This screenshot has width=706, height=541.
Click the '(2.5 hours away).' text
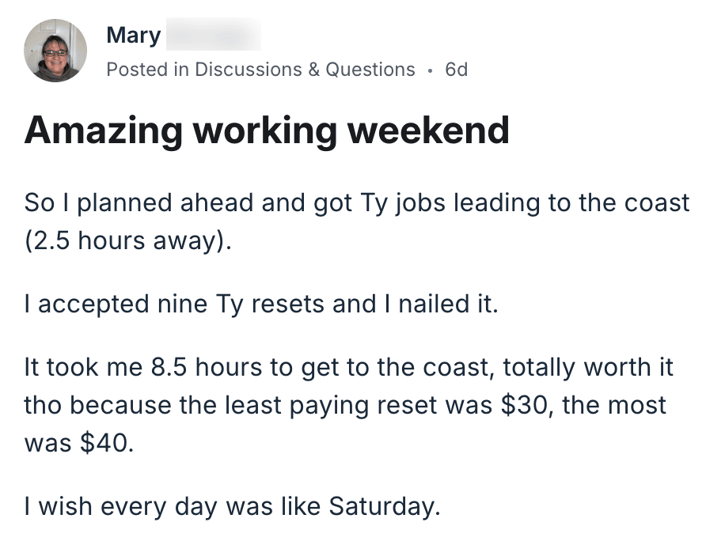pyautogui.click(x=128, y=240)
